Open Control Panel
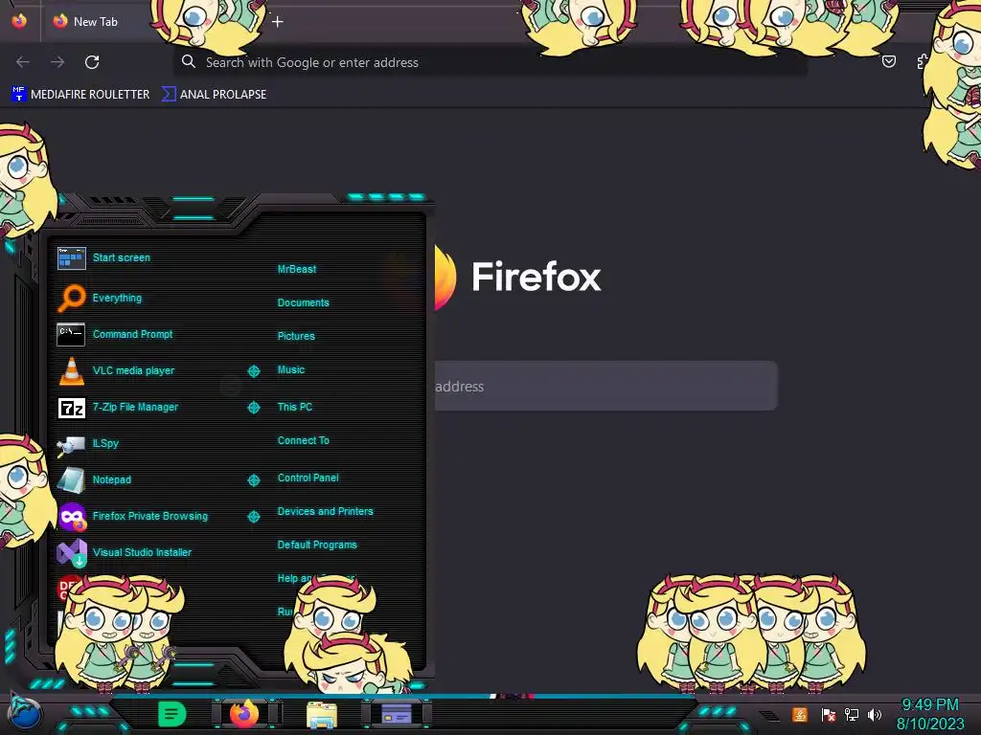The width and height of the screenshot is (981, 735). (x=308, y=479)
